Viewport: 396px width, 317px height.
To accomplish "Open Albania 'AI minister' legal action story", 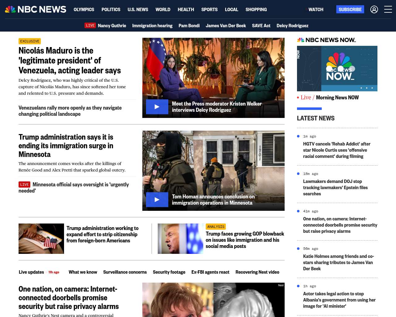I will coord(339,300).
